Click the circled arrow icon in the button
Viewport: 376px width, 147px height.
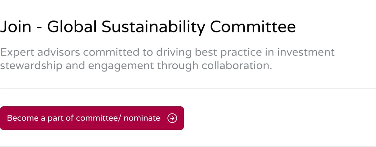[172, 118]
